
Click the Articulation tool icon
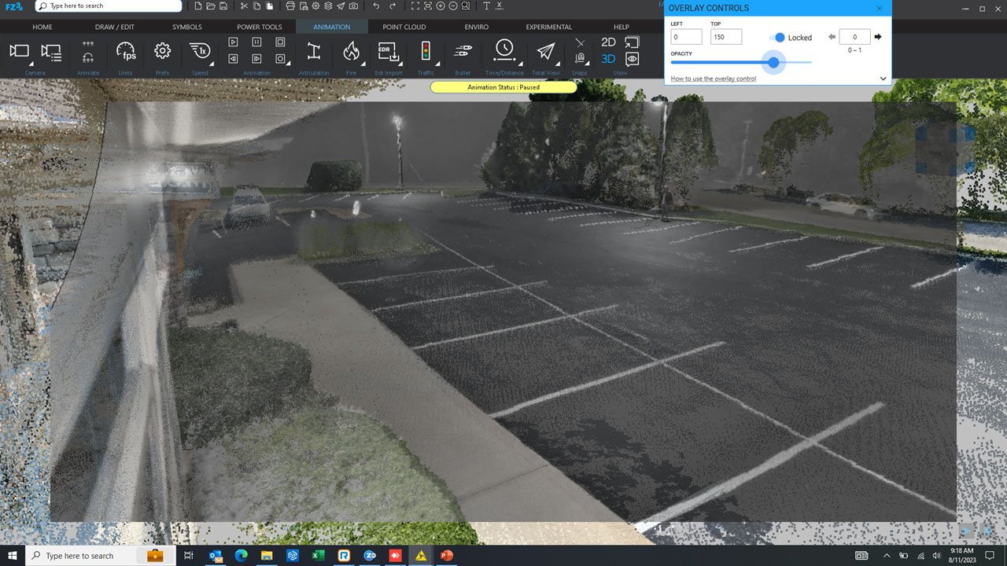tap(314, 52)
